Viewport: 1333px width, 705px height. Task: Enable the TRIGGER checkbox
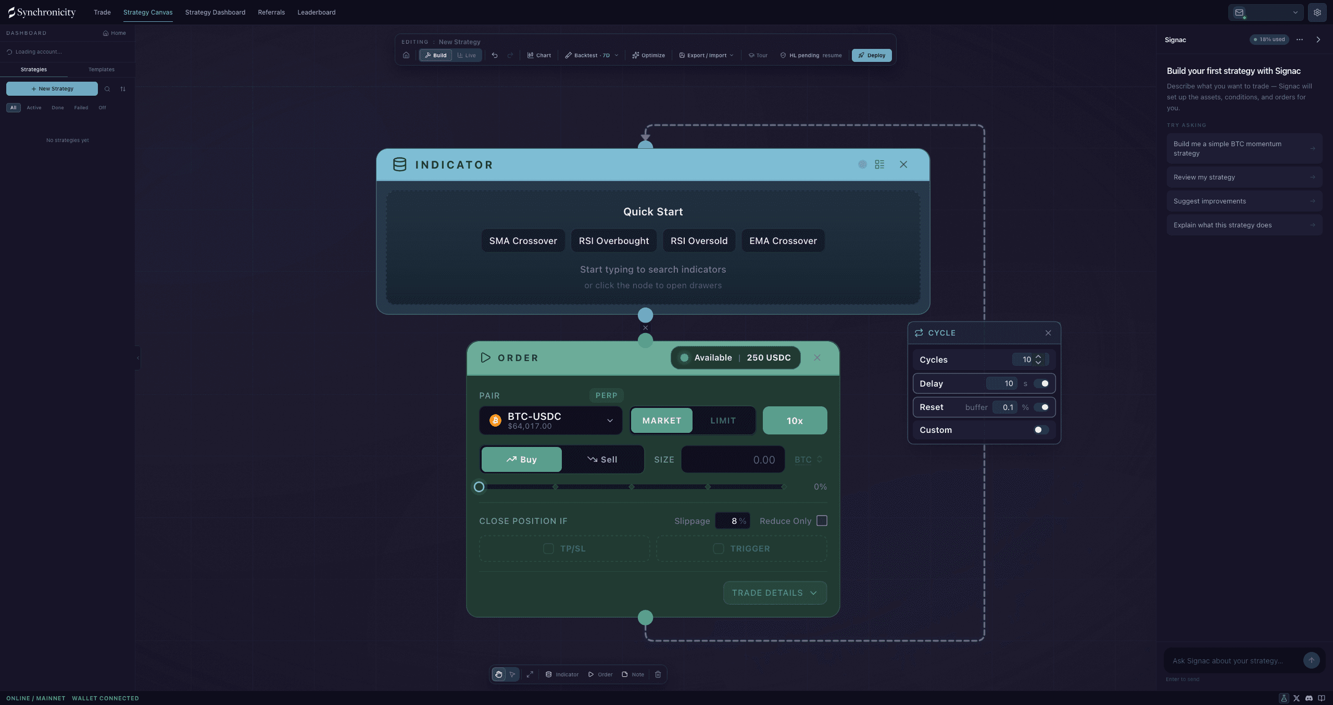[718, 548]
